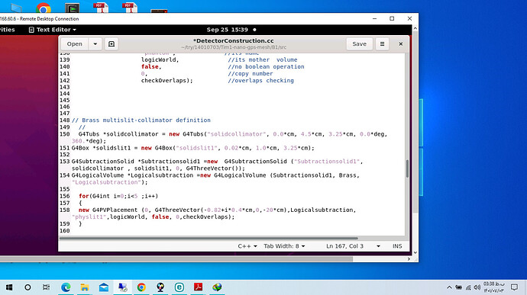
Task: Click the text 'checkOverlaps);' on line 142
Action: tap(167, 81)
